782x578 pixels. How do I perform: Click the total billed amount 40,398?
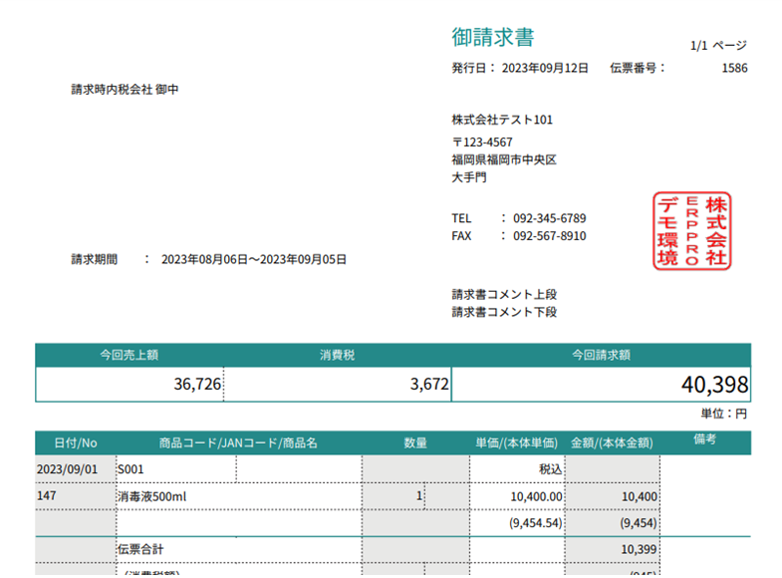(x=714, y=385)
